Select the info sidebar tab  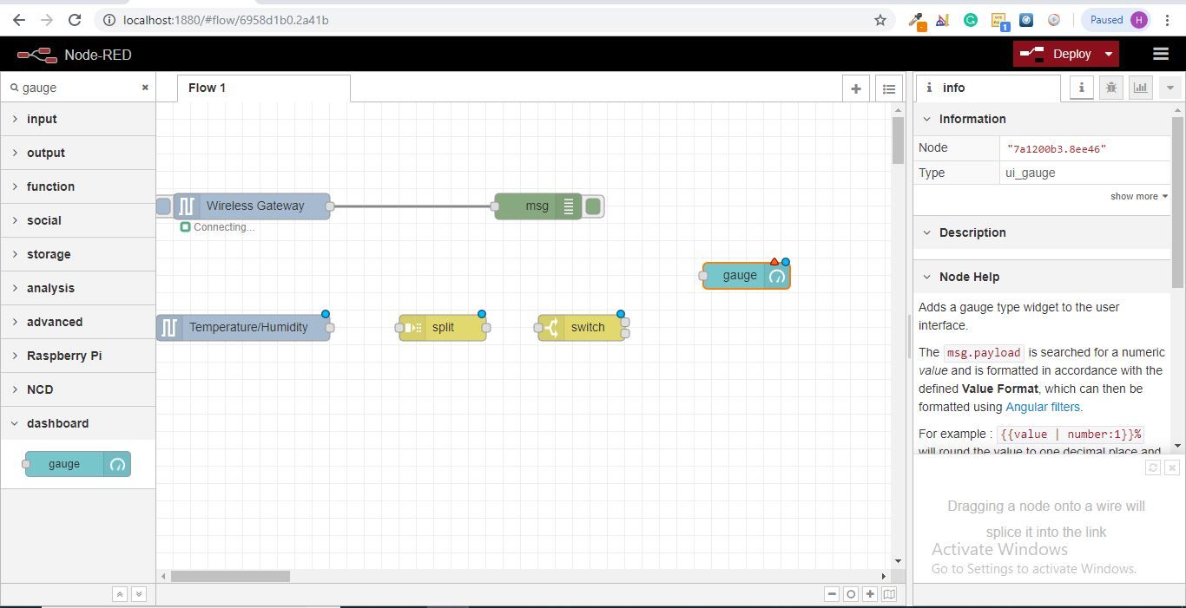point(988,88)
